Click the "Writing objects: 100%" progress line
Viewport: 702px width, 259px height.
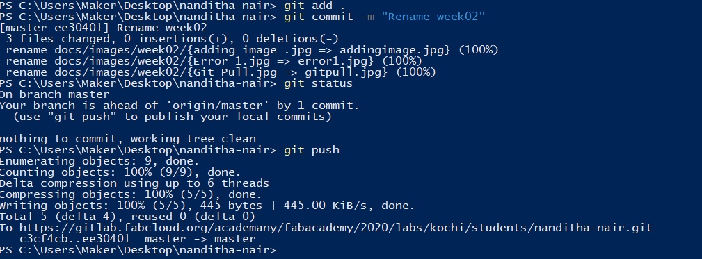pos(207,206)
